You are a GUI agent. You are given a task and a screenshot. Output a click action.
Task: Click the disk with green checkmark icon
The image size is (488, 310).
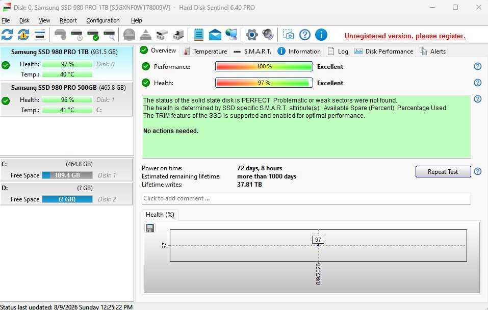coord(93,35)
